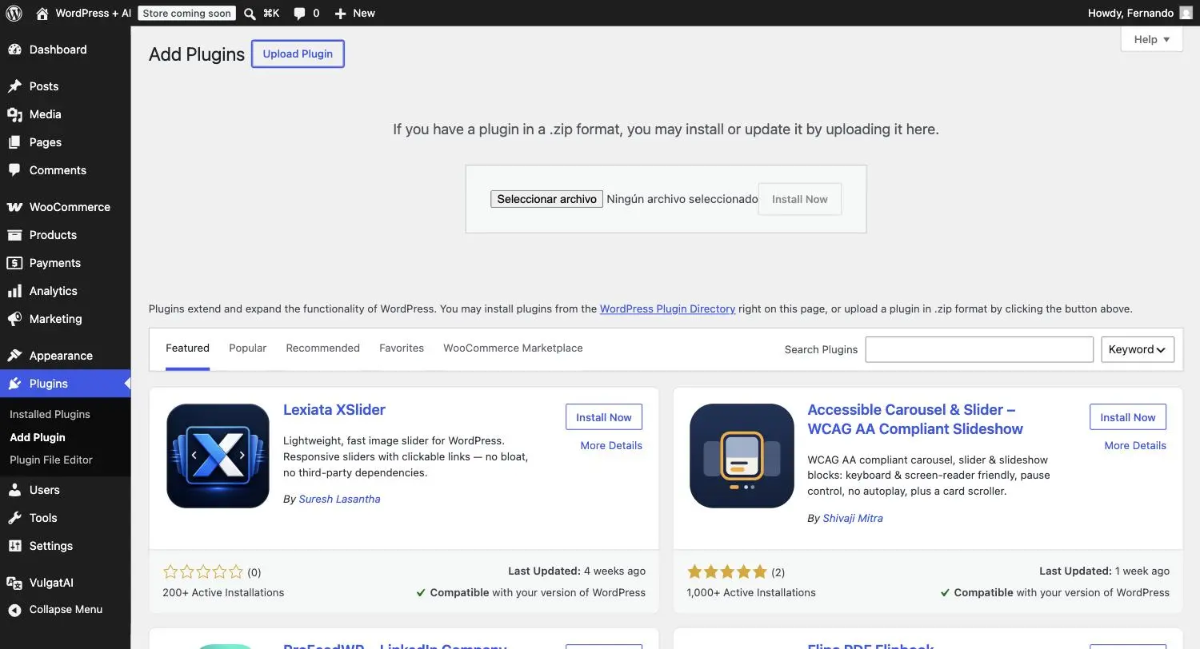Click the Analytics bar chart icon
This screenshot has width=1200, height=649.
[x=14, y=291]
